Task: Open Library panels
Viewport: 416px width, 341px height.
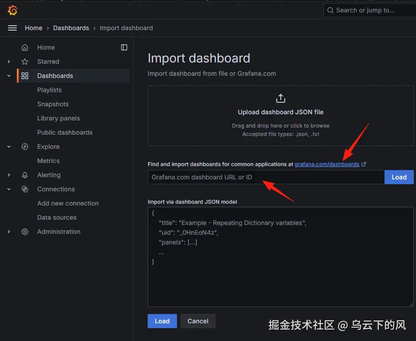Action: tap(59, 118)
